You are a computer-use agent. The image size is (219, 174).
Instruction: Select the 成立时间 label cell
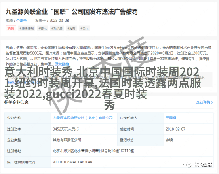point(140,129)
